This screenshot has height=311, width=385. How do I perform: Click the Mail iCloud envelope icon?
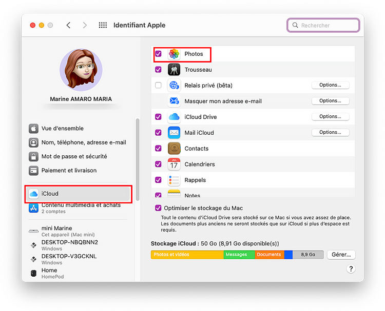174,133
